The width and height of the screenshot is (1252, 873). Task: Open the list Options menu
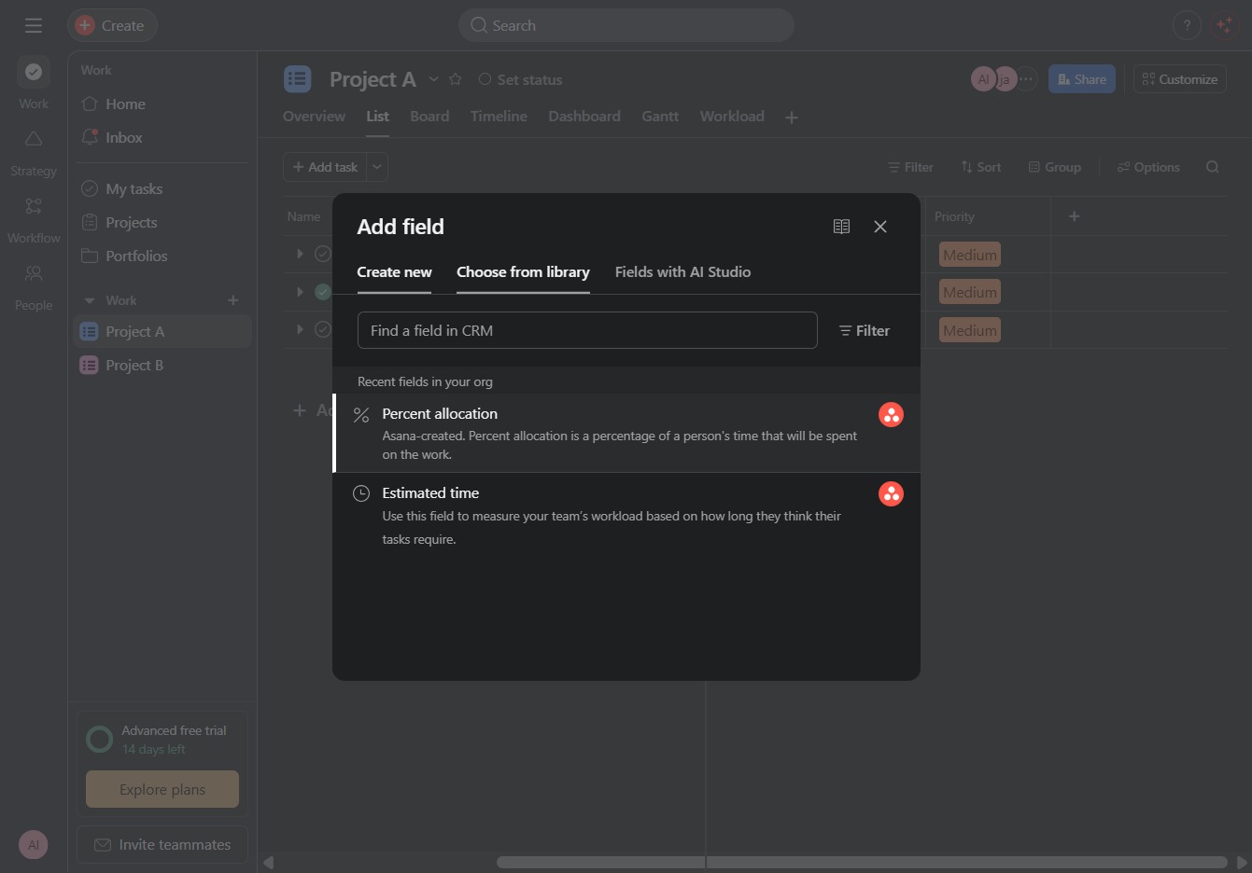coord(1148,167)
